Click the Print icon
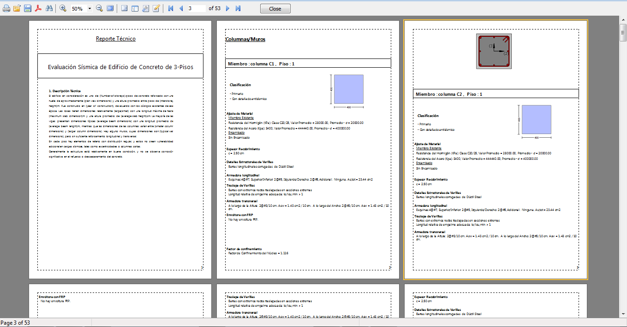627x327 pixels. 6,8
